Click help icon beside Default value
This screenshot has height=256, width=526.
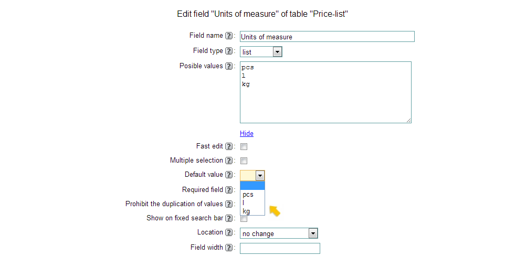click(x=228, y=175)
